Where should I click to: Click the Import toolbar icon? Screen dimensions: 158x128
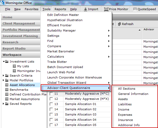(85, 9)
